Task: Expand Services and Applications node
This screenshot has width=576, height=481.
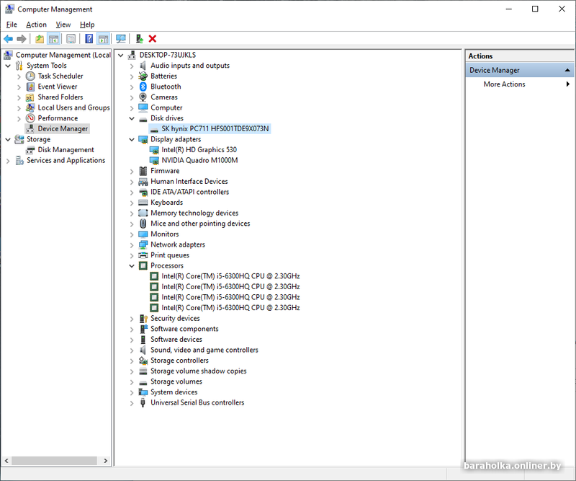Action: coord(8,161)
